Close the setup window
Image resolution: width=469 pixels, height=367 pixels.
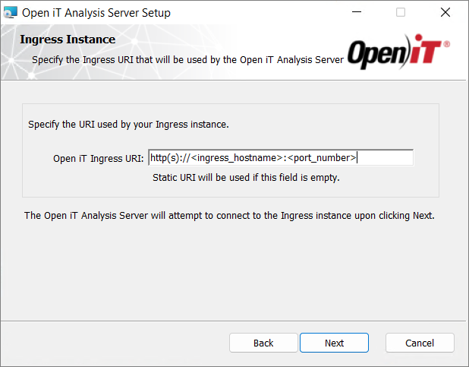(445, 12)
